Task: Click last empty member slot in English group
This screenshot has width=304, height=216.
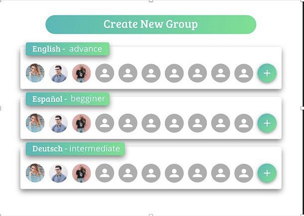Action: tap(244, 73)
